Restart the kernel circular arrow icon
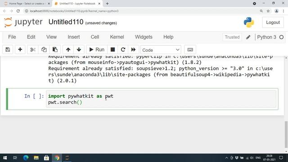The height and width of the screenshot is (162, 288). tap(123, 49)
